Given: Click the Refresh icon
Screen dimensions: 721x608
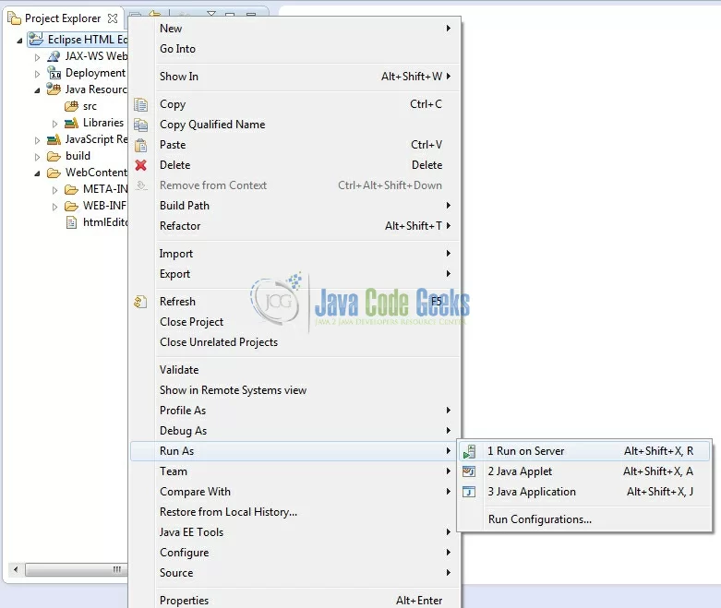Looking at the screenshot, I should point(140,302).
